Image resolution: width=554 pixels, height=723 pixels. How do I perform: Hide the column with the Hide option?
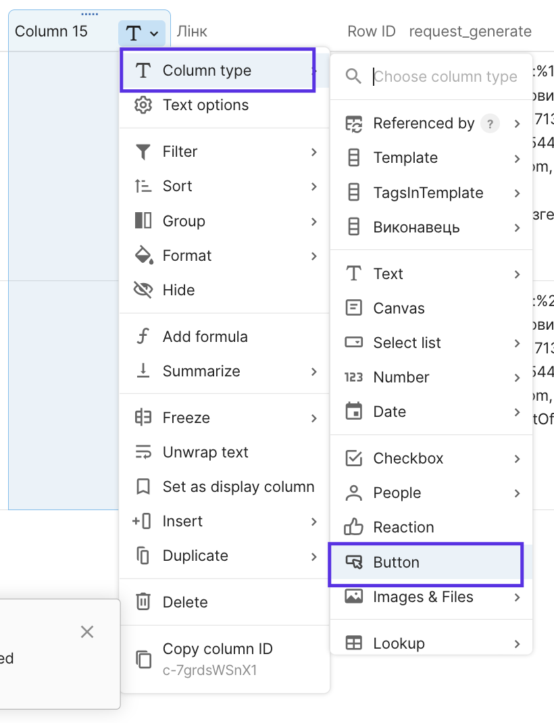tap(178, 290)
